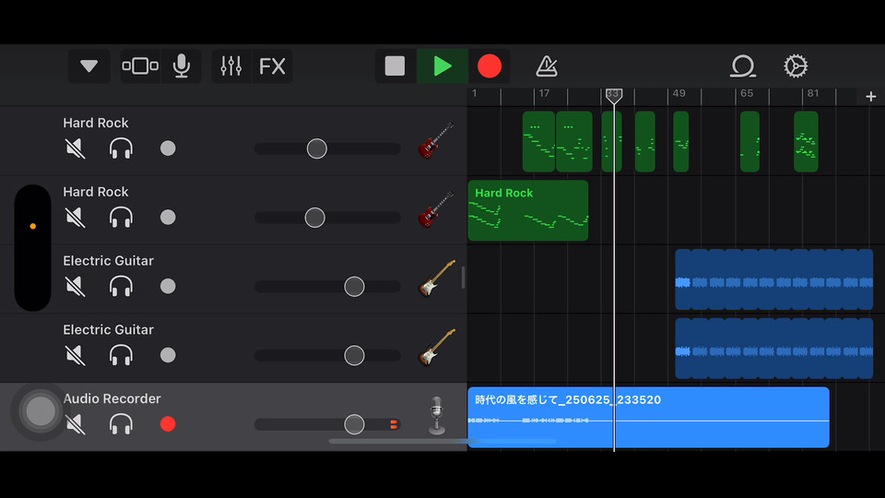Arm recording on second Hard Rock track
Screen dimensions: 885x498
click(x=168, y=218)
